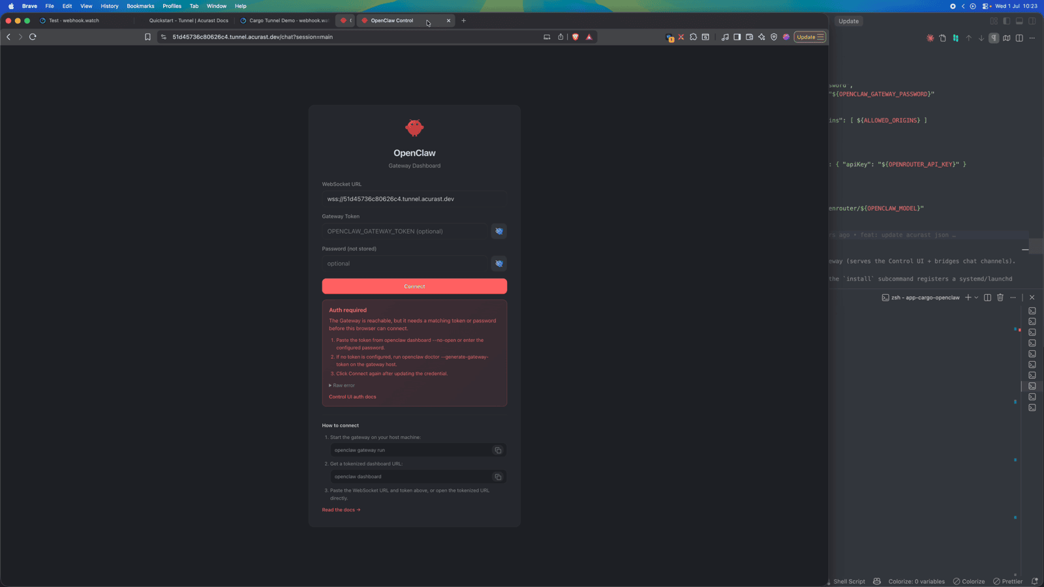Screen dimensions: 1044x587
Task: Go to previous change up arrow in editor
Action: [968, 38]
